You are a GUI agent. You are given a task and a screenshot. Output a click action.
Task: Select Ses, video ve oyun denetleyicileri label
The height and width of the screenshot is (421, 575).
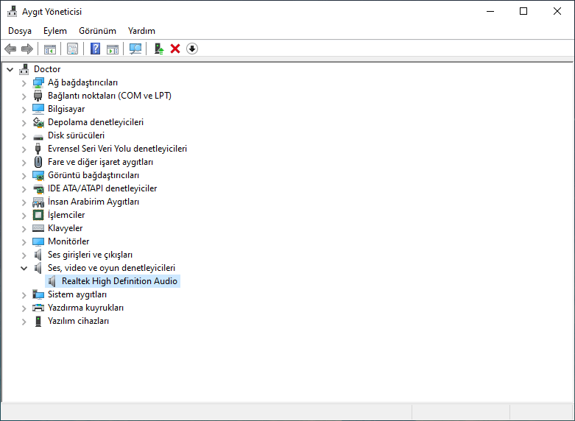click(x=111, y=268)
